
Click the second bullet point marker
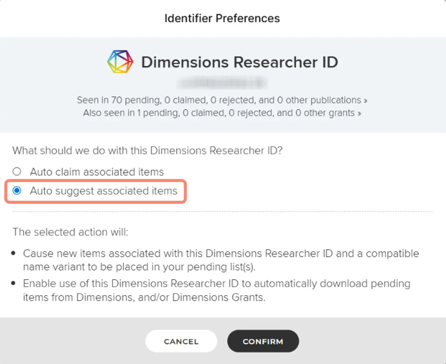pos(13,283)
